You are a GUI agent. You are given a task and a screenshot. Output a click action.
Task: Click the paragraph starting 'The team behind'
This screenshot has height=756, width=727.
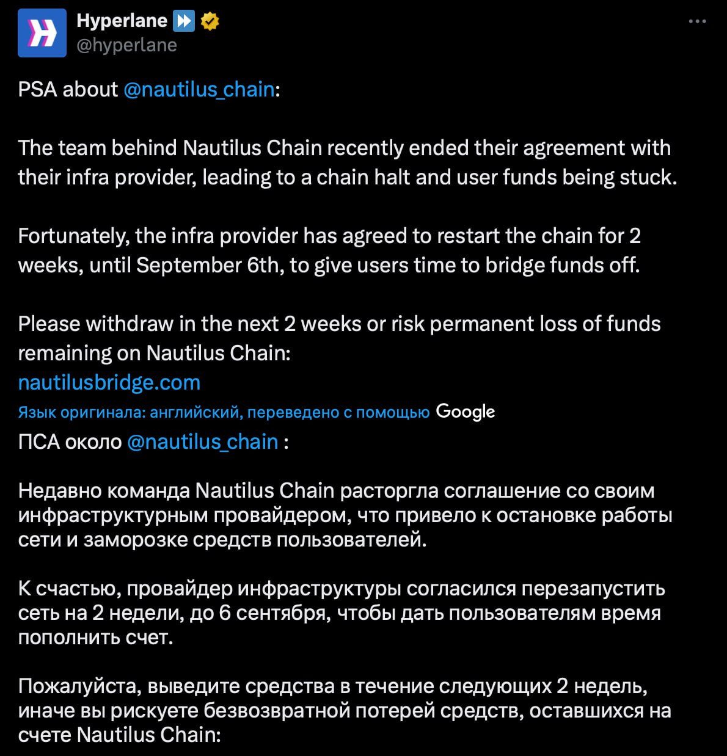pos(348,162)
